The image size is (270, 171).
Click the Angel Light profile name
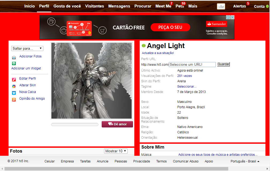click(x=166, y=46)
